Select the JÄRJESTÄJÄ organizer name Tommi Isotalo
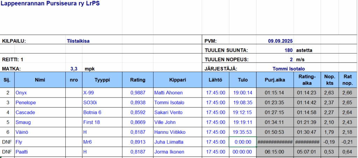Screen dimensions: 358x158 (x=291, y=69)
